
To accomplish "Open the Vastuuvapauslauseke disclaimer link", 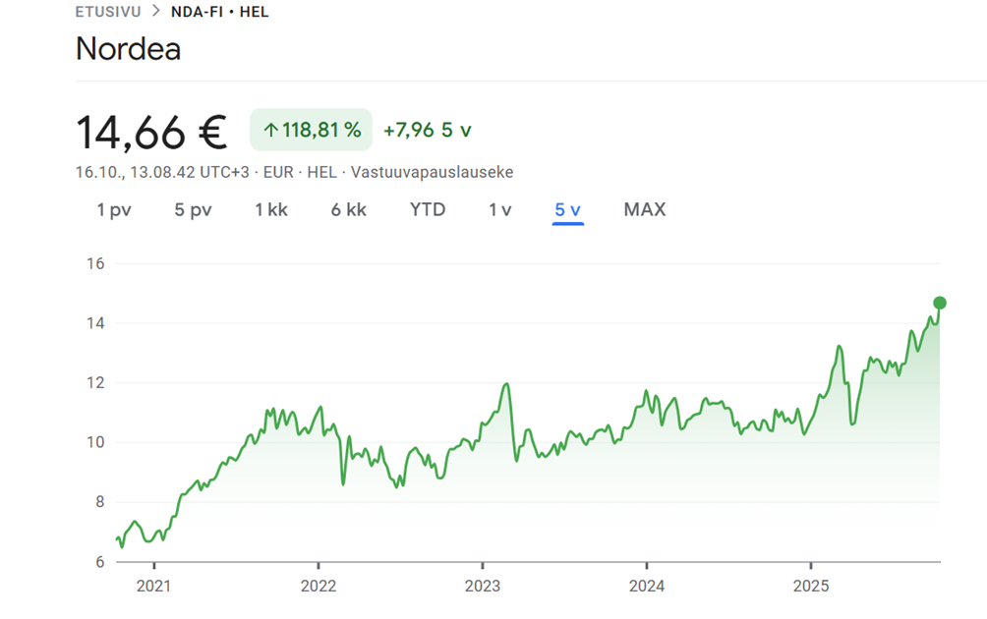I will tap(432, 172).
